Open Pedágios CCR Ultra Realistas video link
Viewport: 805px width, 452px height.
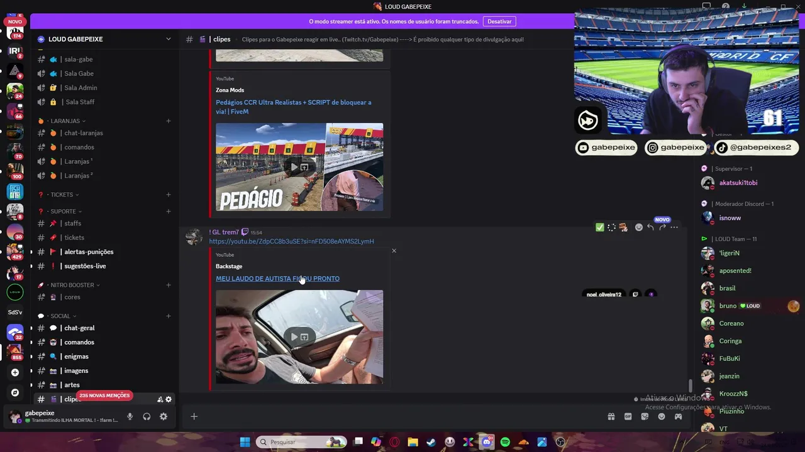click(294, 107)
